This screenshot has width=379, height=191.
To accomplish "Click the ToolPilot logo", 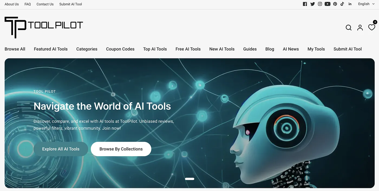I will click(x=44, y=27).
